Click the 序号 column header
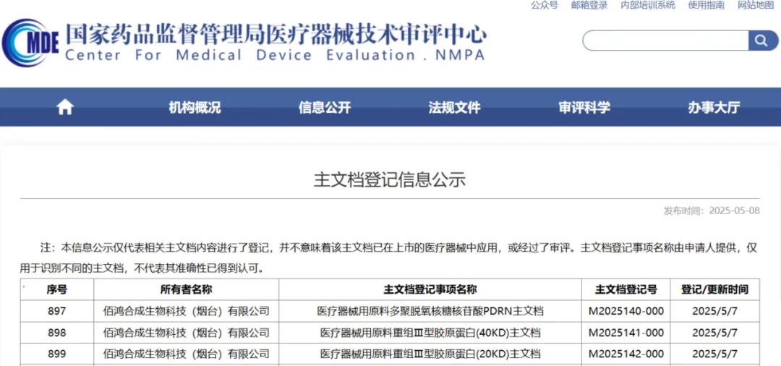 pos(57,289)
